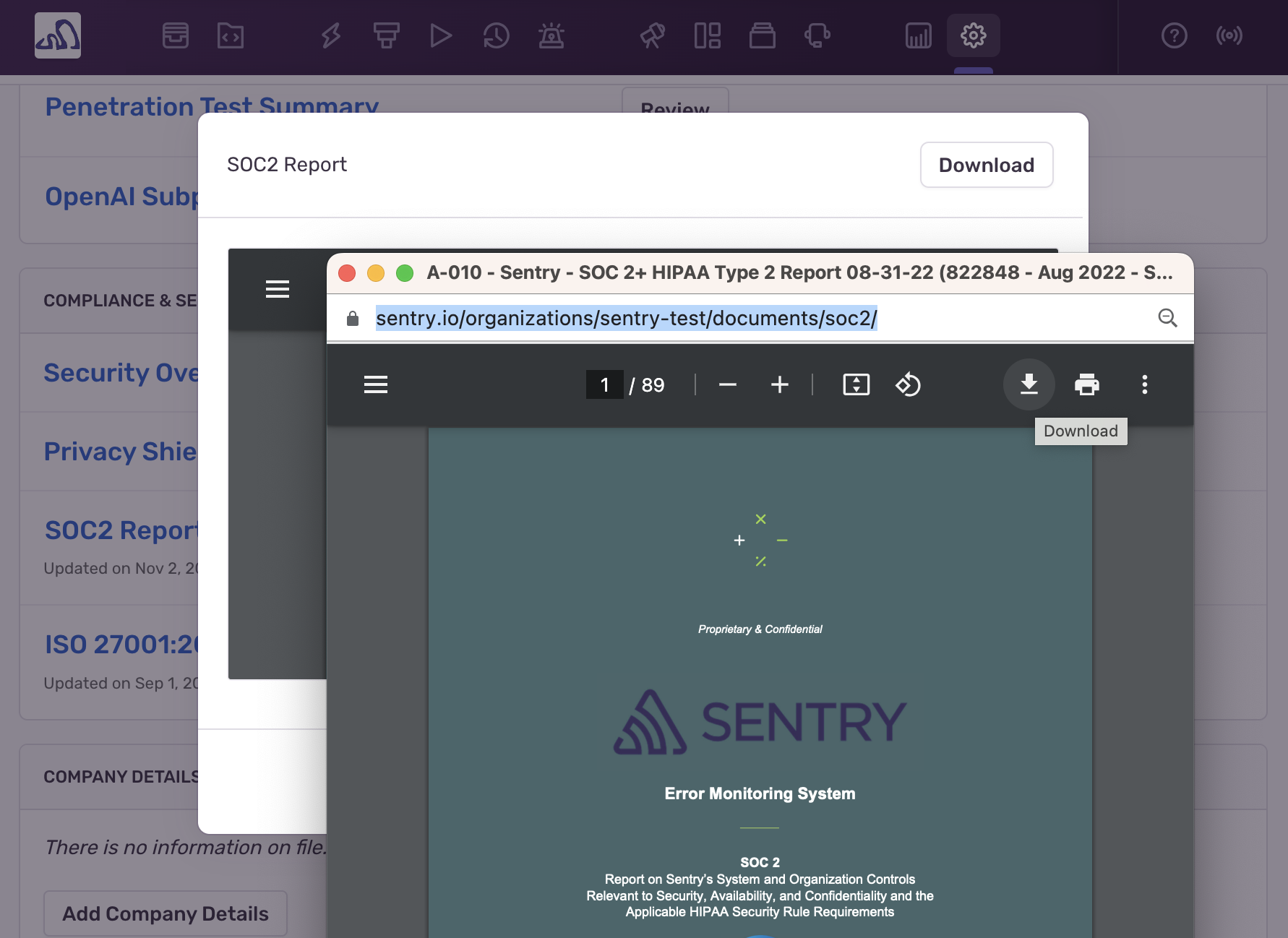Zoom in on the PDF with the plus control

click(x=779, y=384)
